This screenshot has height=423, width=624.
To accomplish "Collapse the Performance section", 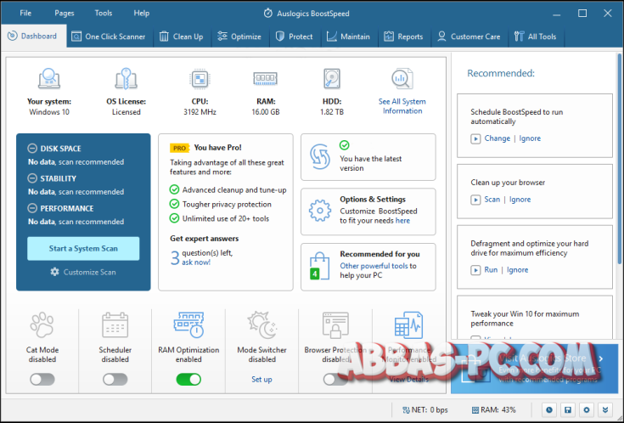I will pos(32,208).
